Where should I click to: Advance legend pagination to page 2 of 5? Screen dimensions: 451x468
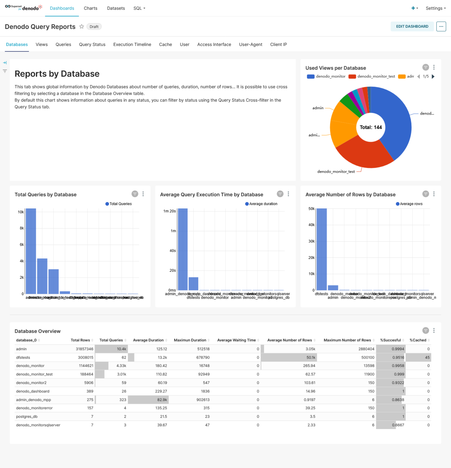pos(433,76)
